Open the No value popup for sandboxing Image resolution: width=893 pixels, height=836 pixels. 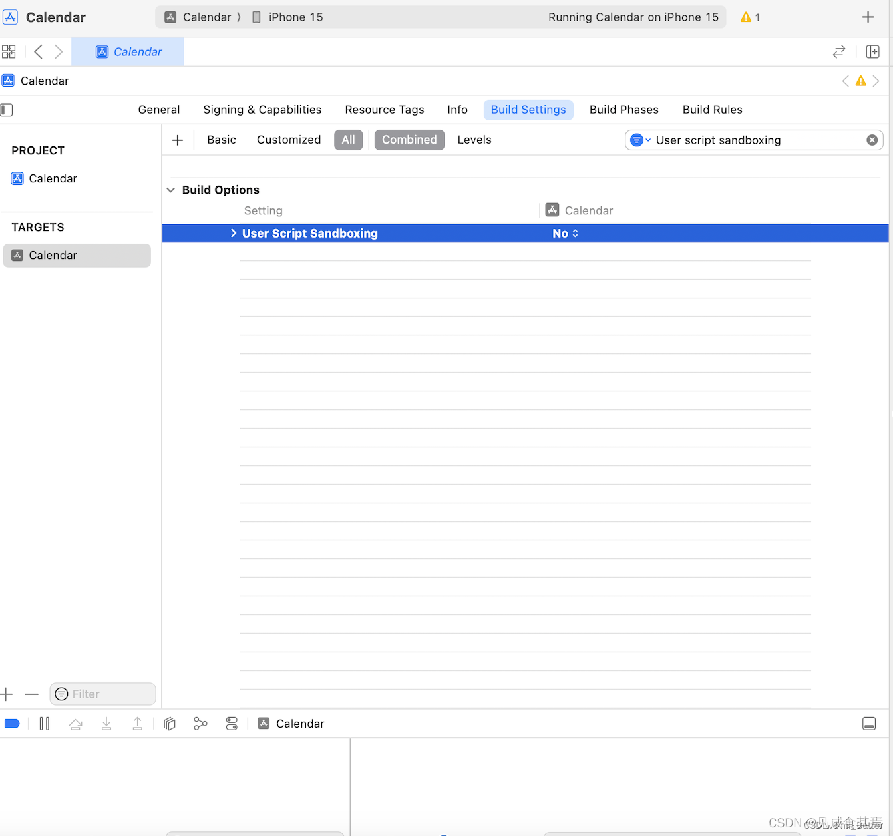coord(566,233)
